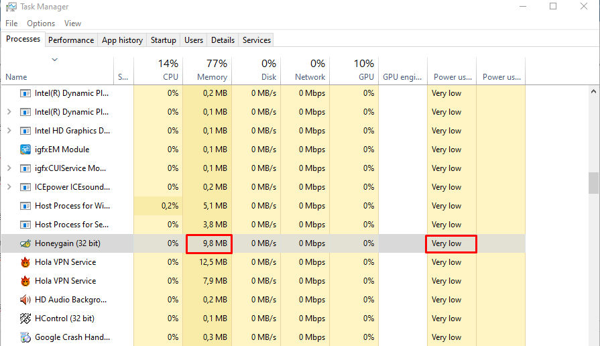Sort by the second Power us... column header
The image size is (600, 346).
point(501,71)
